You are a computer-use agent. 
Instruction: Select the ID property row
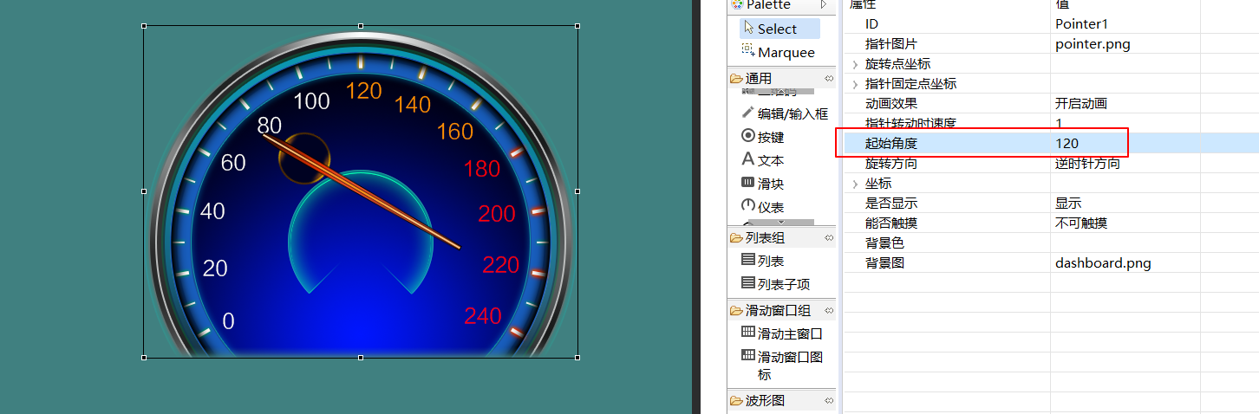(x=1051, y=23)
